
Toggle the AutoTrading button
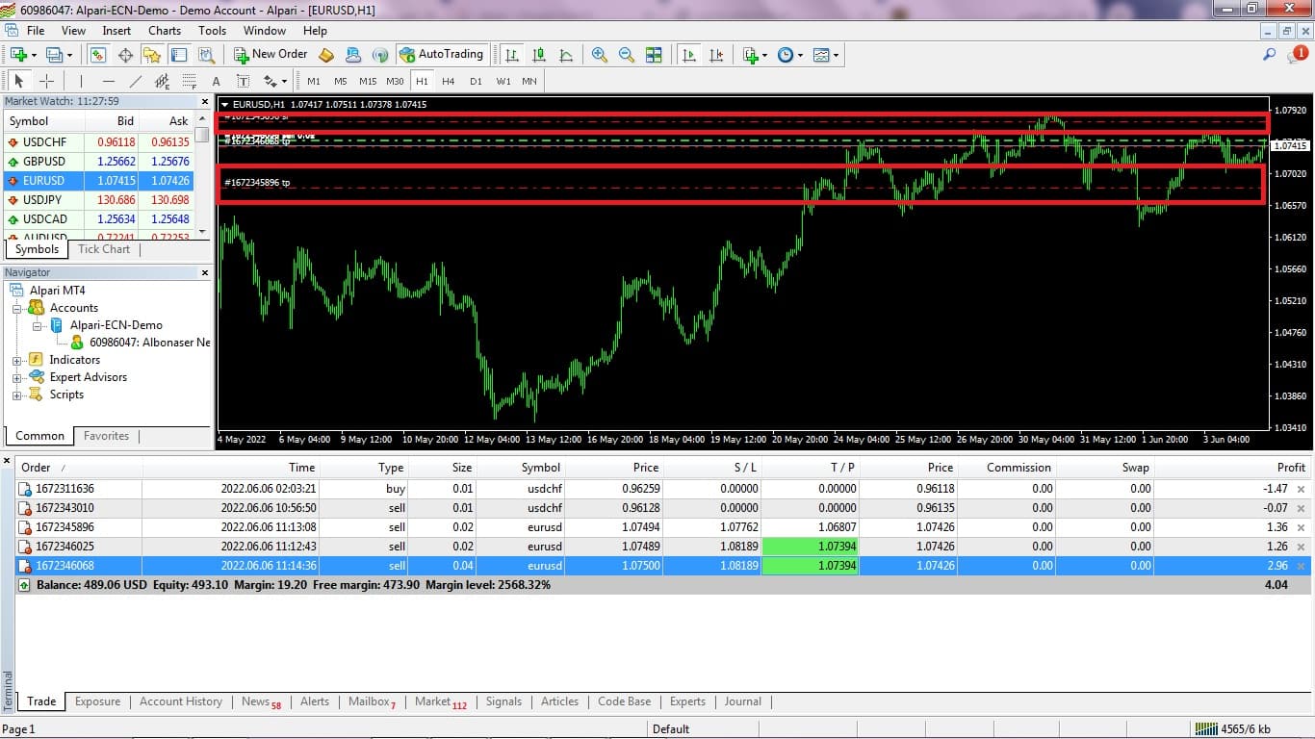(442, 55)
